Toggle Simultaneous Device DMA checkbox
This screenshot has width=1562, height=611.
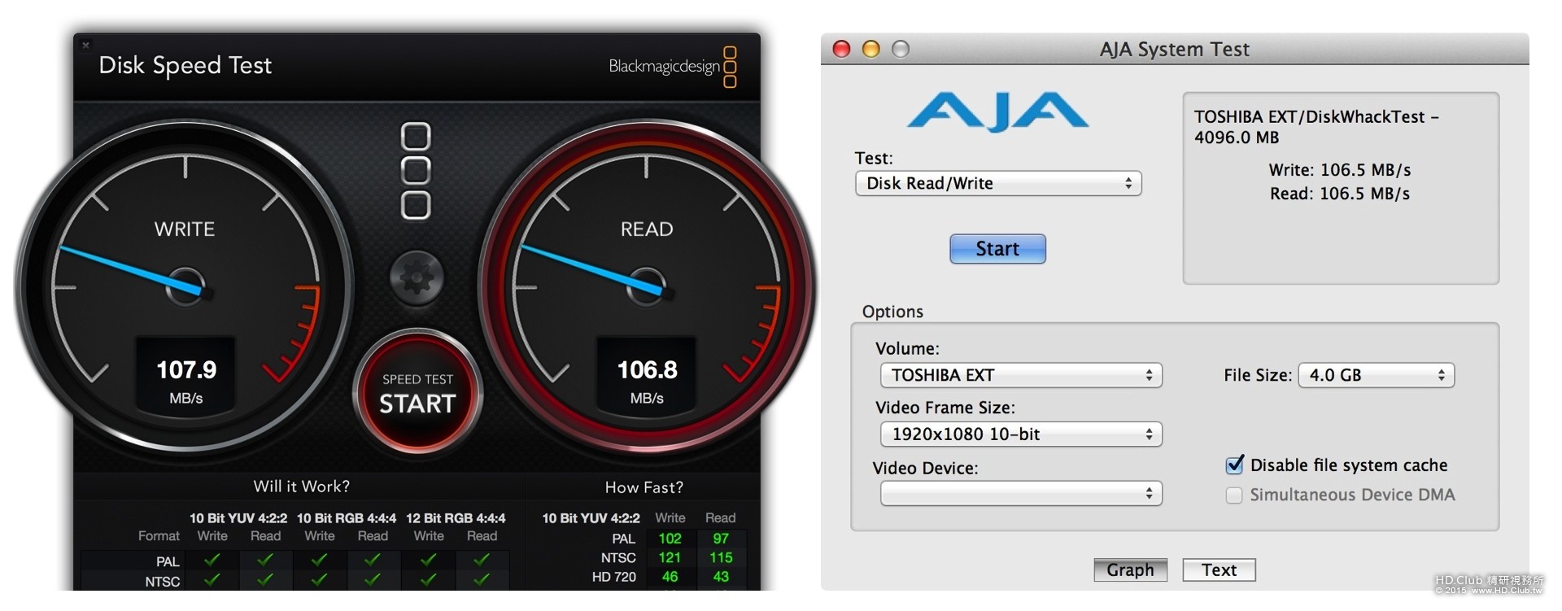(1234, 495)
